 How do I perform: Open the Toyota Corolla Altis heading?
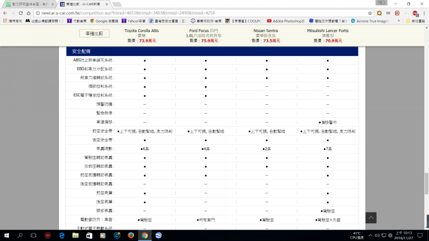(141, 30)
